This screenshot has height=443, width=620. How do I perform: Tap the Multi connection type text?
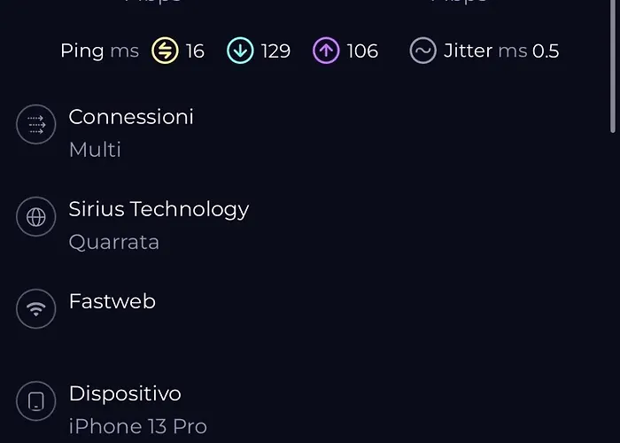(x=95, y=150)
